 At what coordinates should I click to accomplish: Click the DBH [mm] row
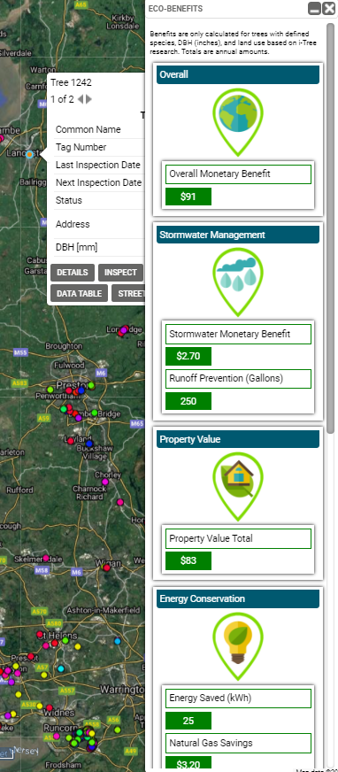click(99, 248)
